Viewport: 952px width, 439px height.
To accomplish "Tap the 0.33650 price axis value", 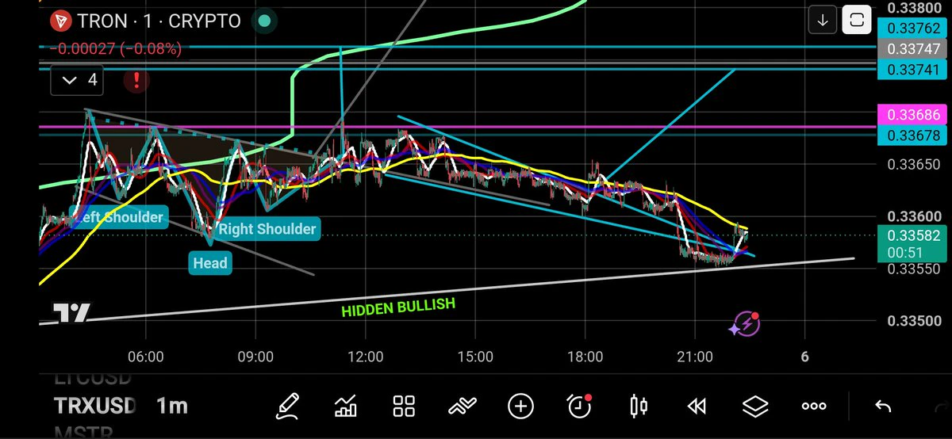I will click(914, 165).
